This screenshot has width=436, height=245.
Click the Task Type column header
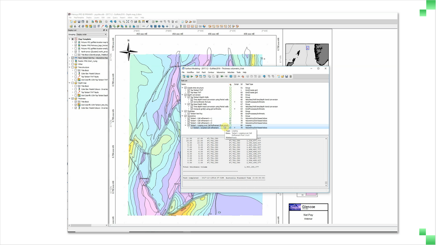[x=250, y=84]
